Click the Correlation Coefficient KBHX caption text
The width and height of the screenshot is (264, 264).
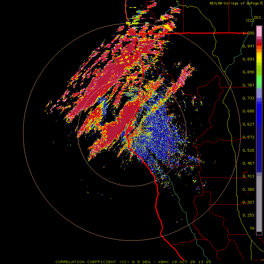point(133,262)
